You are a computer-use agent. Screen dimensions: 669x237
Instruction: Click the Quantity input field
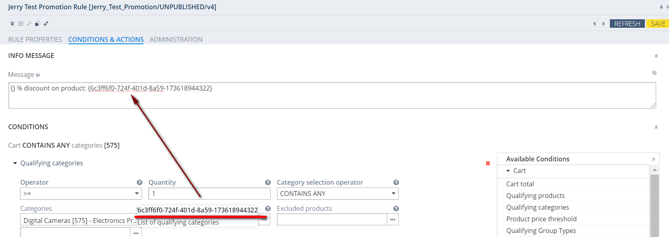(209, 194)
